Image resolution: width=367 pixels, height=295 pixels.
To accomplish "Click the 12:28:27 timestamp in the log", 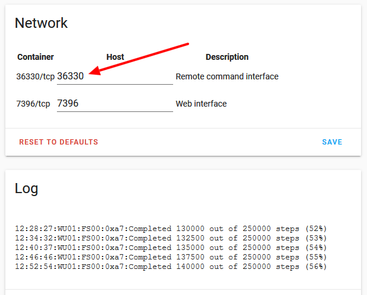I will [x=32, y=229].
